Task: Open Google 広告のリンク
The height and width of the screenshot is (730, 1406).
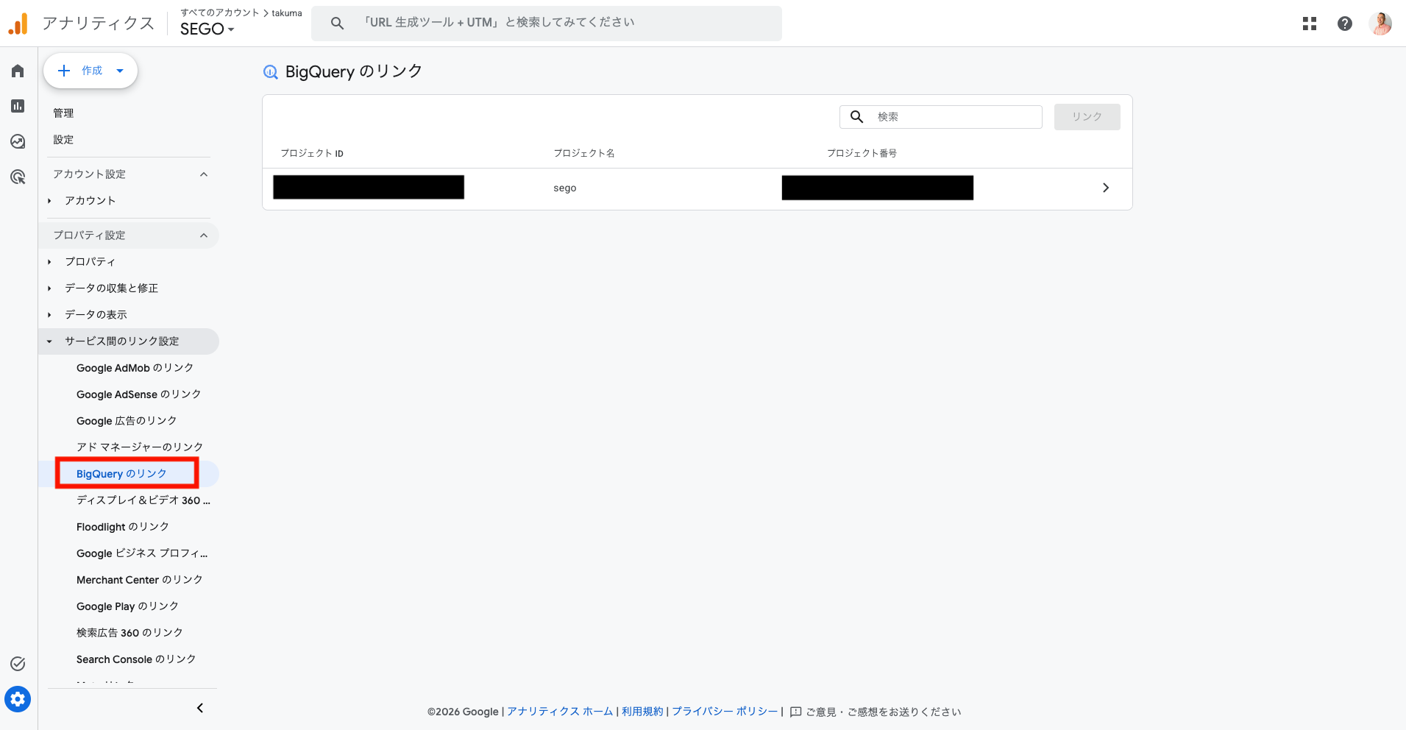Action: point(127,421)
